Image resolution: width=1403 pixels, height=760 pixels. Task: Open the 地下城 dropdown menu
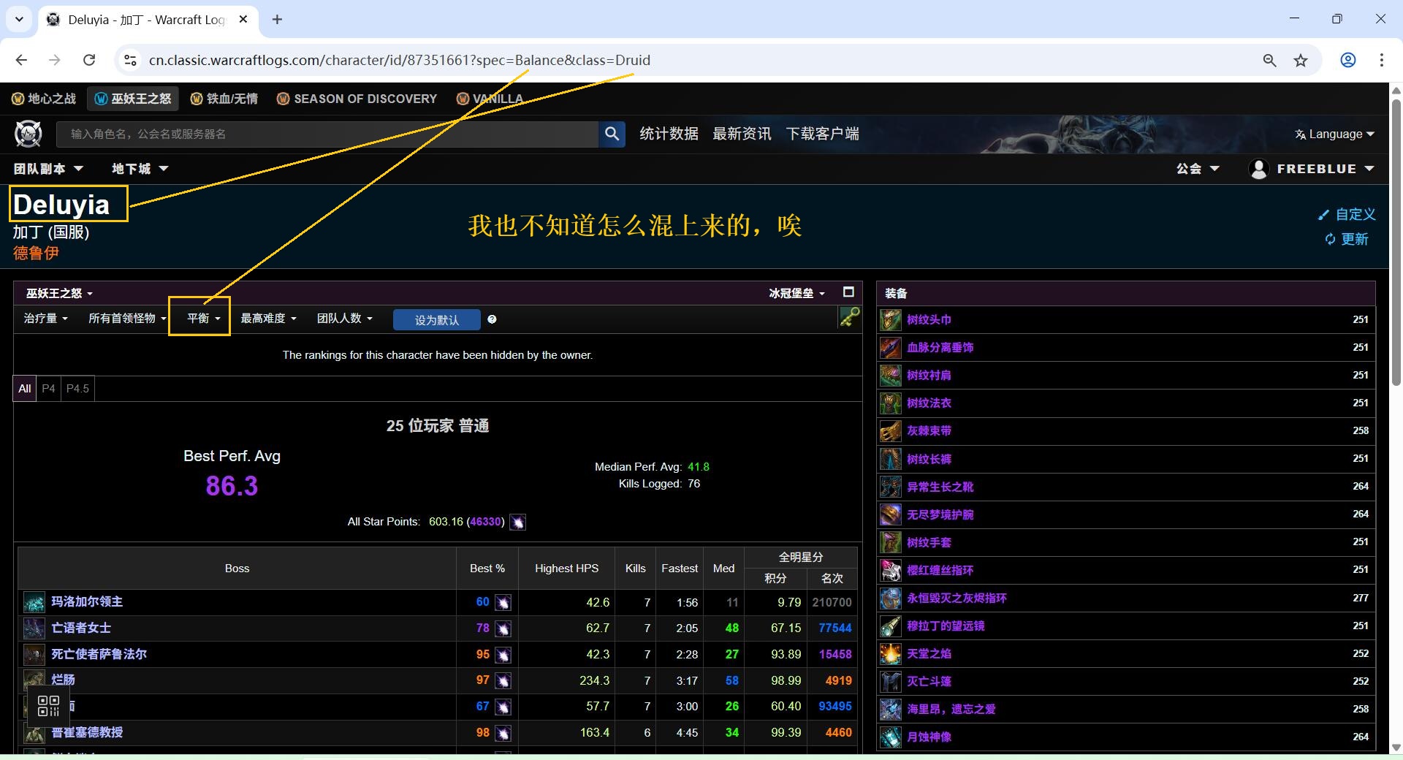[x=140, y=169]
